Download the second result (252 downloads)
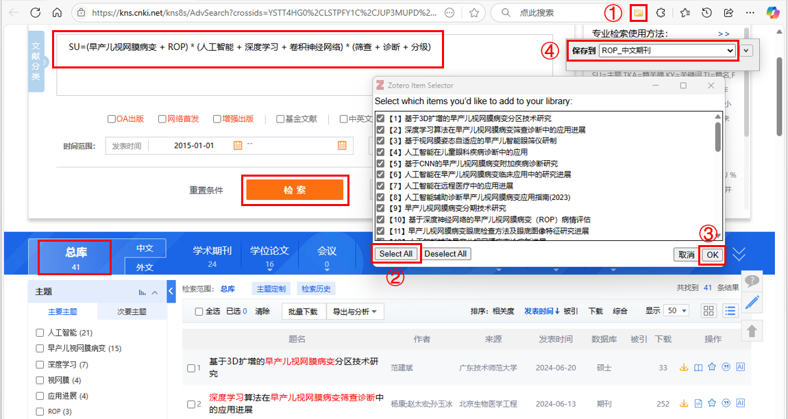 pos(683,403)
